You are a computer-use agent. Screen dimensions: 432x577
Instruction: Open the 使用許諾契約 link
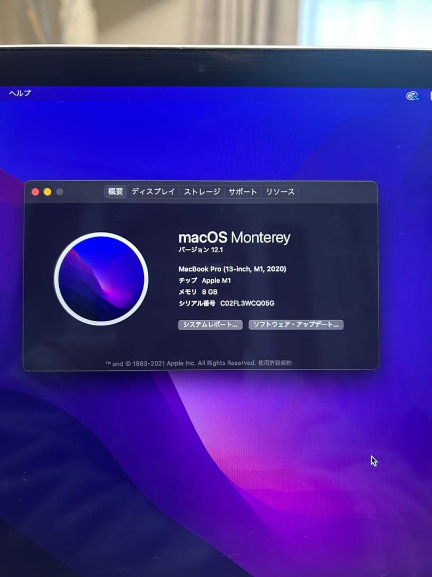click(x=275, y=363)
